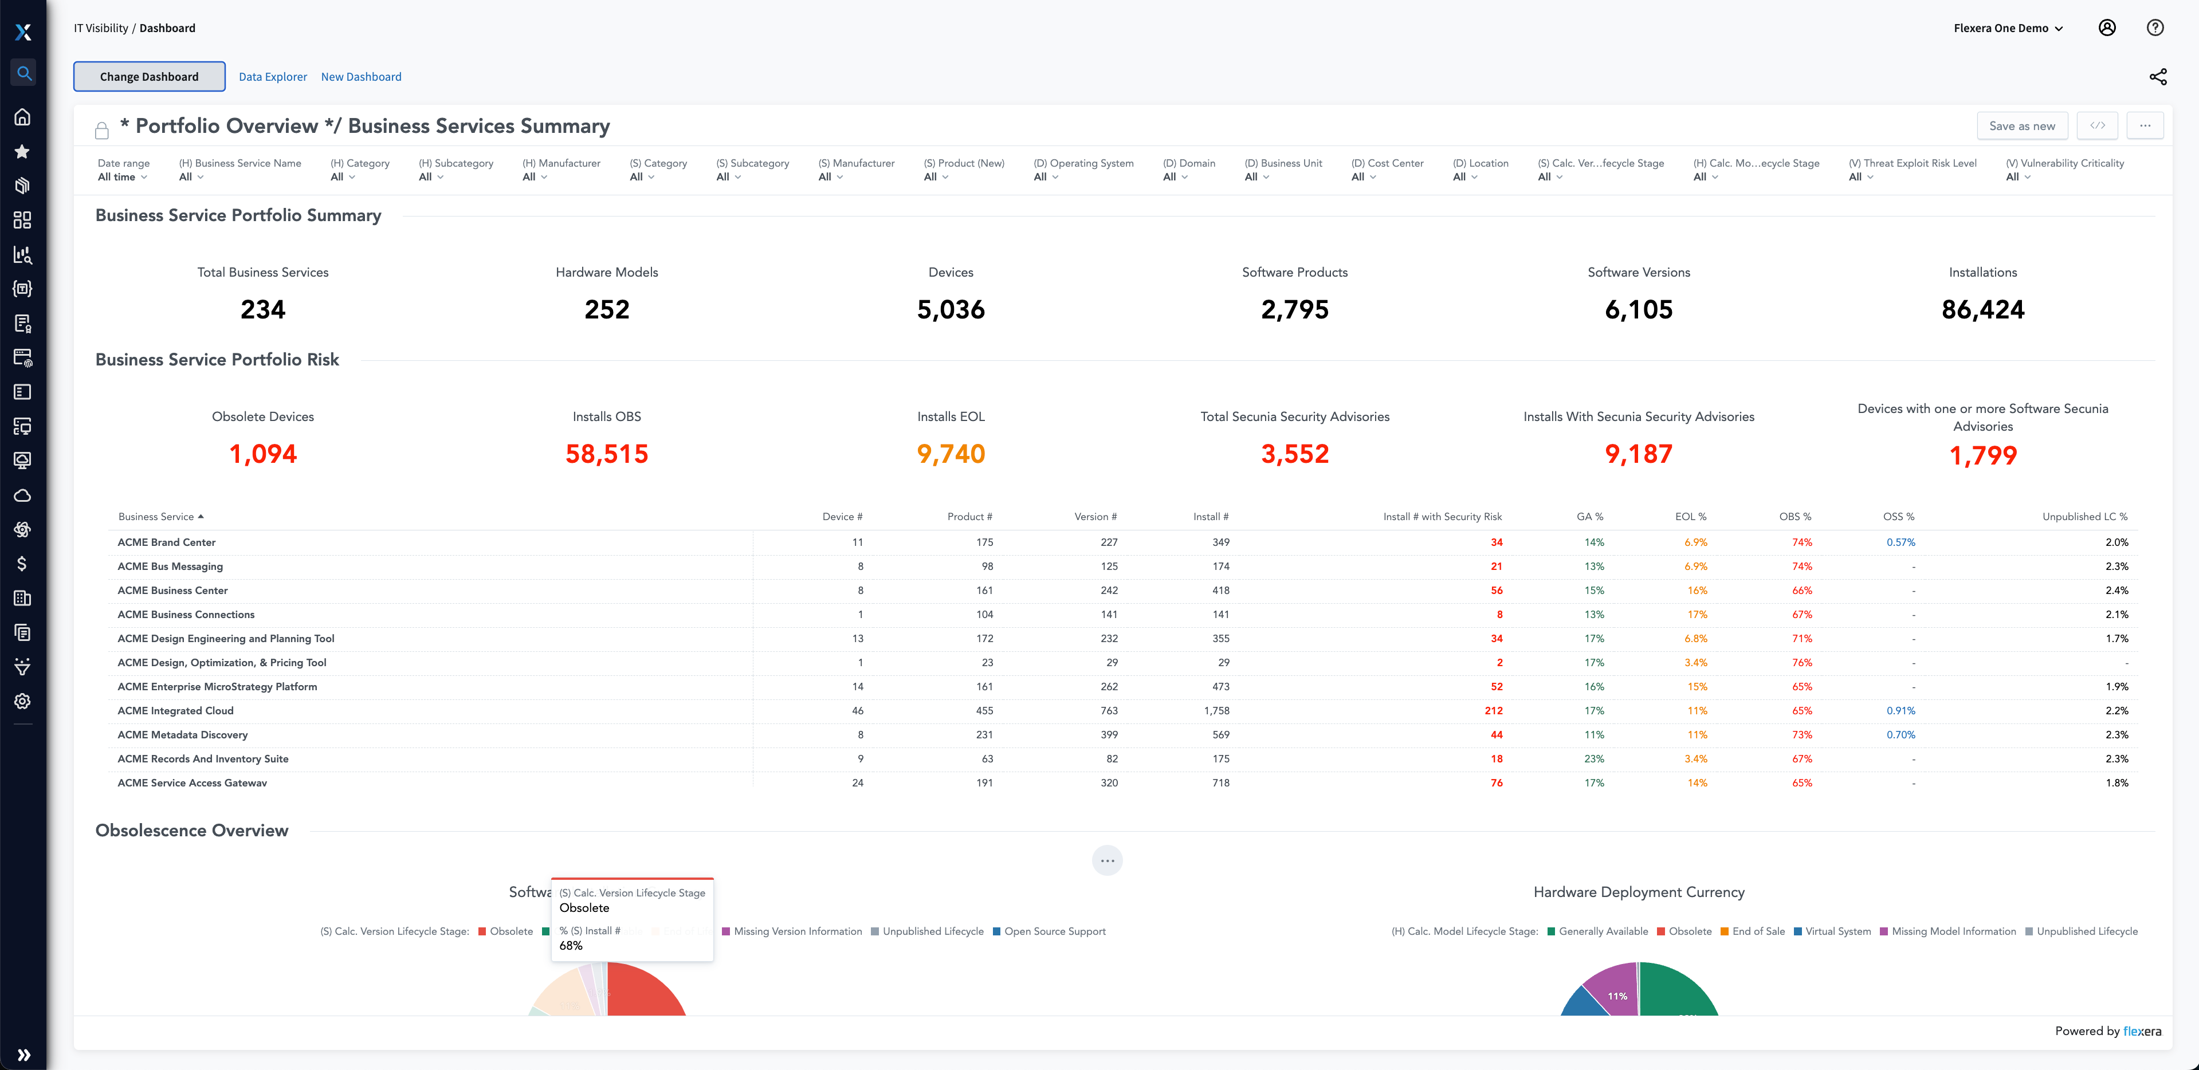
Task: Click the share icon at top right
Action: click(x=2157, y=77)
